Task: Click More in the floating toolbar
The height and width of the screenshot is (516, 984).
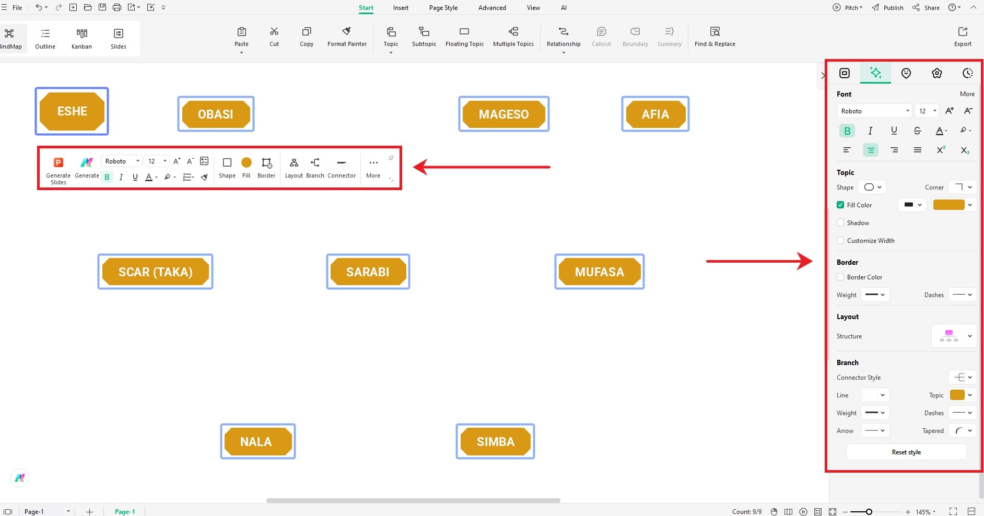Action: click(x=373, y=168)
